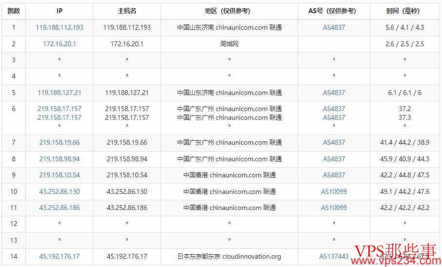Select the time value 42.2 / 42.2 / 42.2

(x=404, y=208)
